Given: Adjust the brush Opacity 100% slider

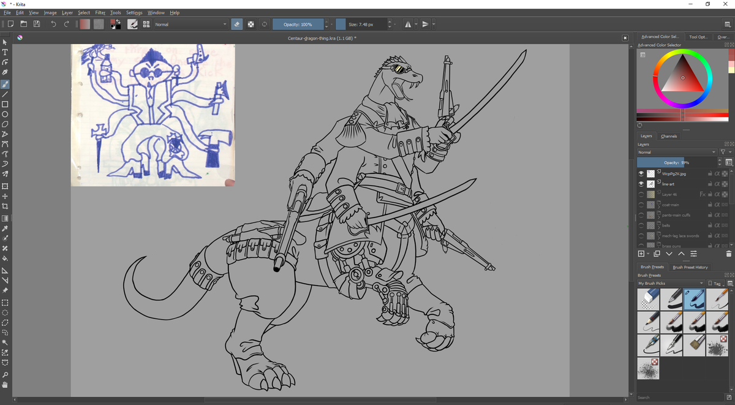Looking at the screenshot, I should click(298, 24).
